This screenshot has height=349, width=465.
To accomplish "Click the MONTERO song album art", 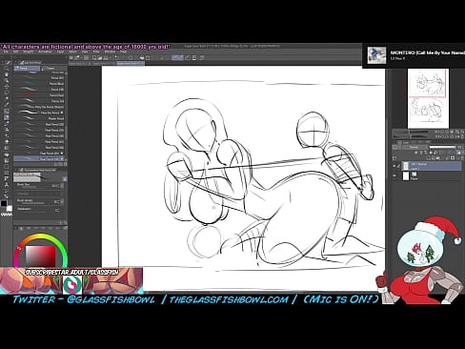I will pyautogui.click(x=376, y=55).
